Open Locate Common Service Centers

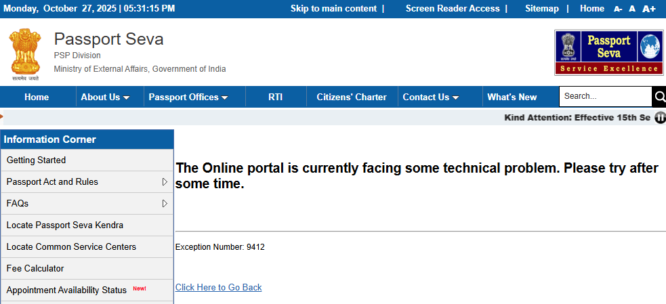pyautogui.click(x=87, y=246)
